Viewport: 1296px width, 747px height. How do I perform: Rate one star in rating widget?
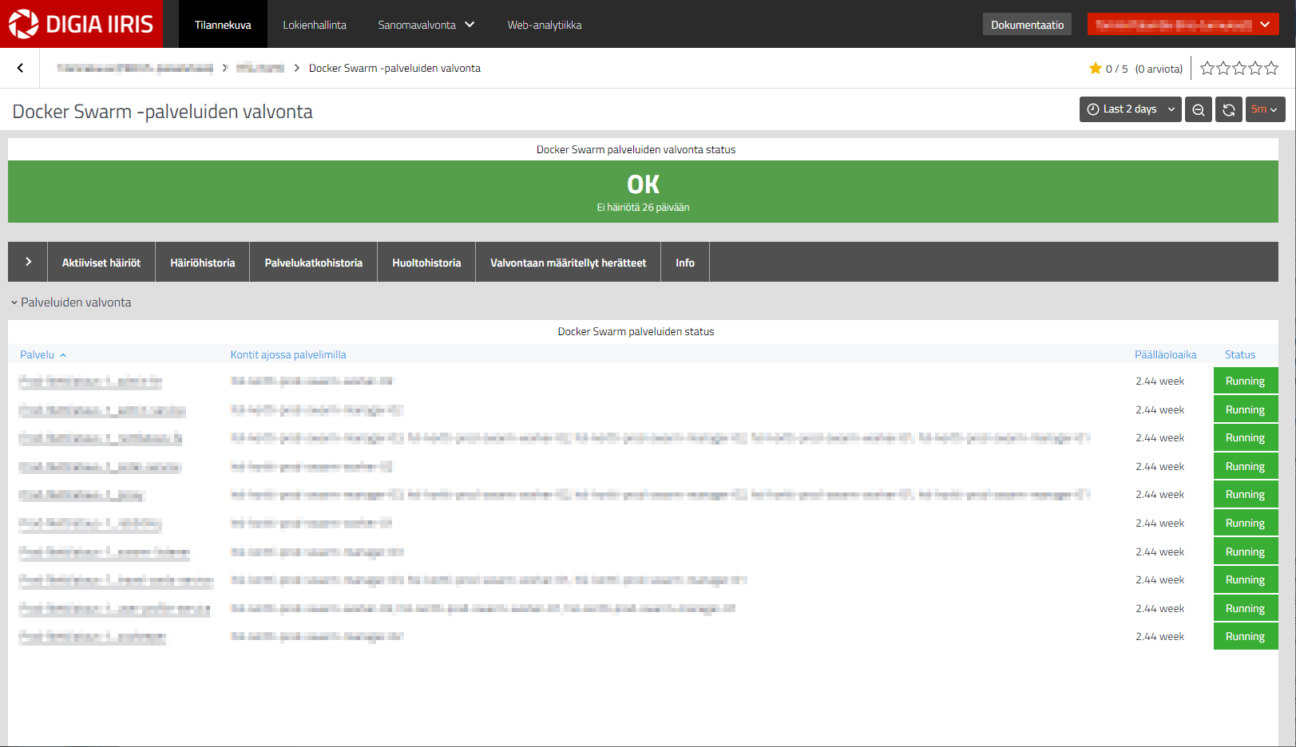click(1207, 69)
